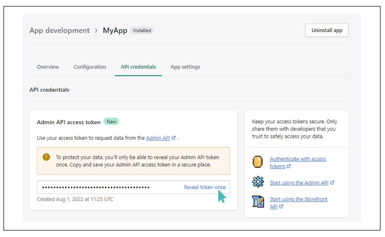The width and height of the screenshot is (385, 237).
Task: Open the Admin API documentation link
Action: click(158, 138)
